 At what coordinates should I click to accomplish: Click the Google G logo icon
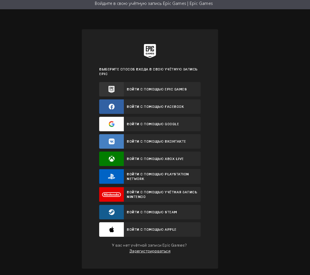(112, 124)
